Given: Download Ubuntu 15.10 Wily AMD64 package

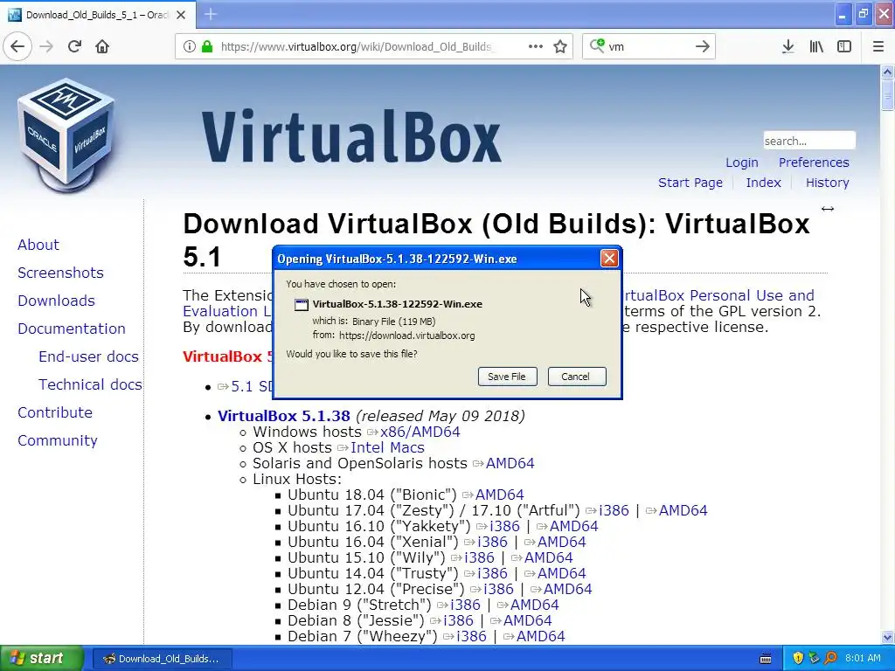Looking at the screenshot, I should tap(549, 557).
